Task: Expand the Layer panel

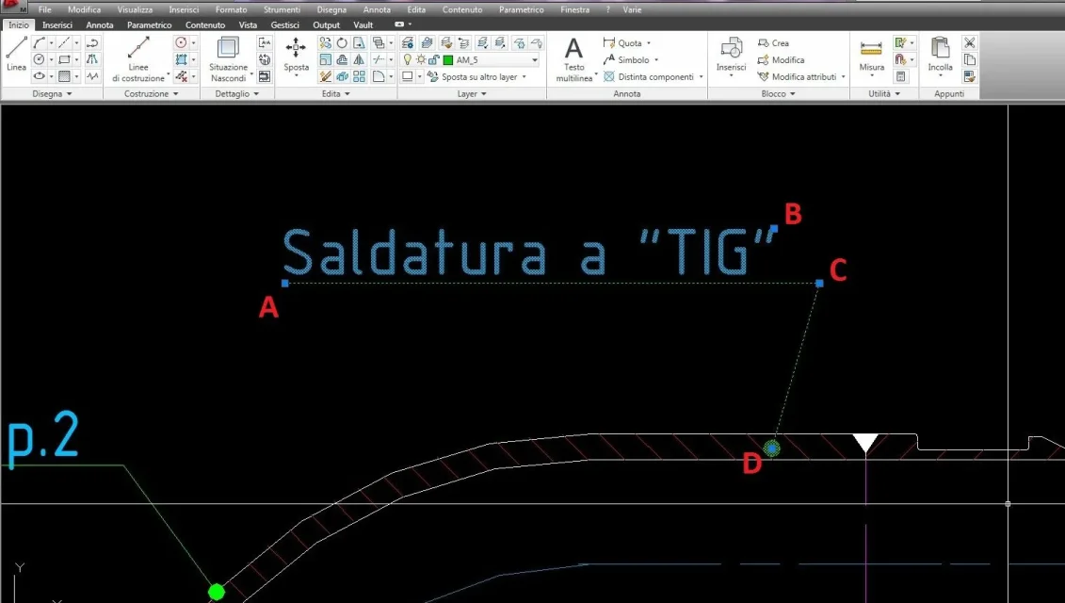Action: [x=472, y=94]
